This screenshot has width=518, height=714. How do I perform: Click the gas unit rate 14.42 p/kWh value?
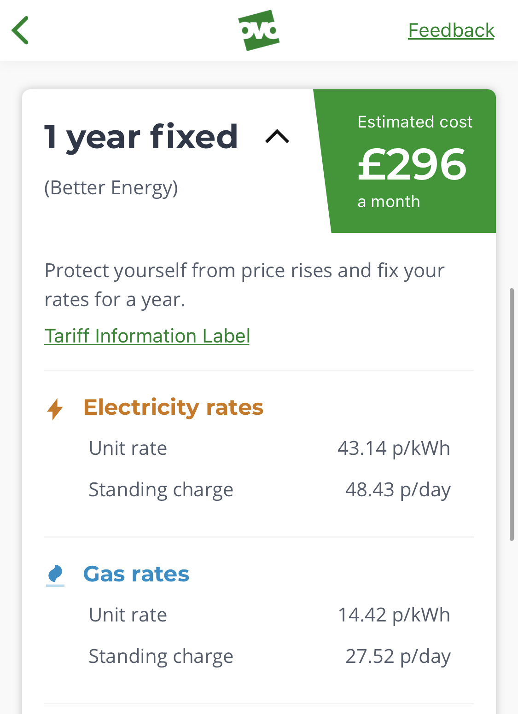coord(394,615)
